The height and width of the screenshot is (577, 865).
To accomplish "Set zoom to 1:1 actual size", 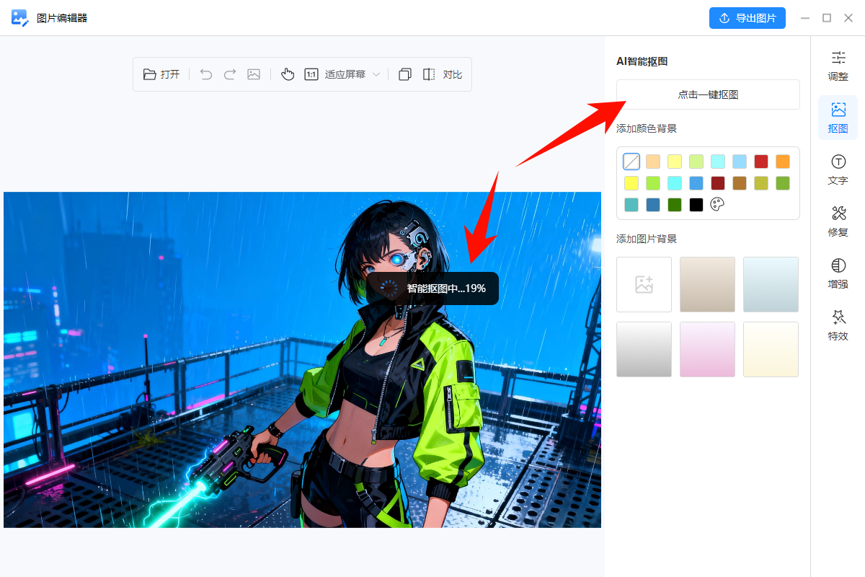I will [311, 74].
